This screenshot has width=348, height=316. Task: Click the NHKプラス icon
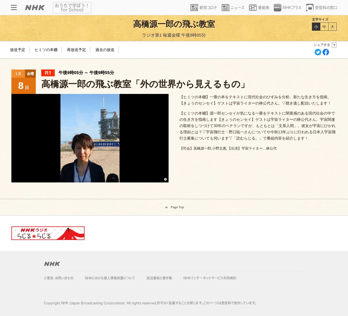click(278, 8)
